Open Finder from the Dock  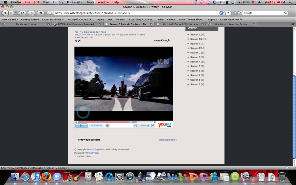15,176
